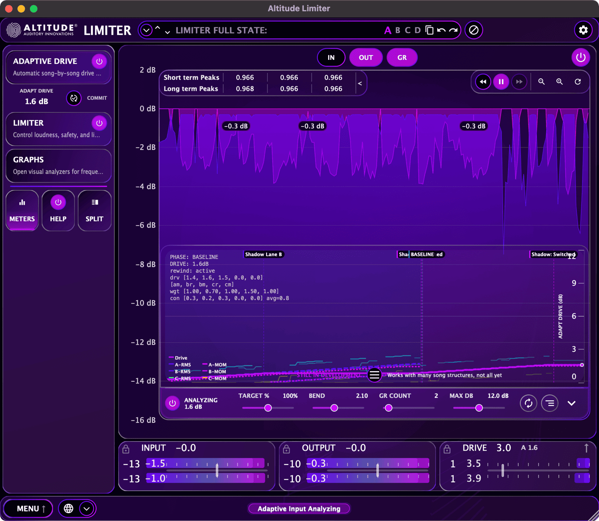Screen dimensions: 599x521
Task: Click the Output lock icon
Action: [286, 449]
